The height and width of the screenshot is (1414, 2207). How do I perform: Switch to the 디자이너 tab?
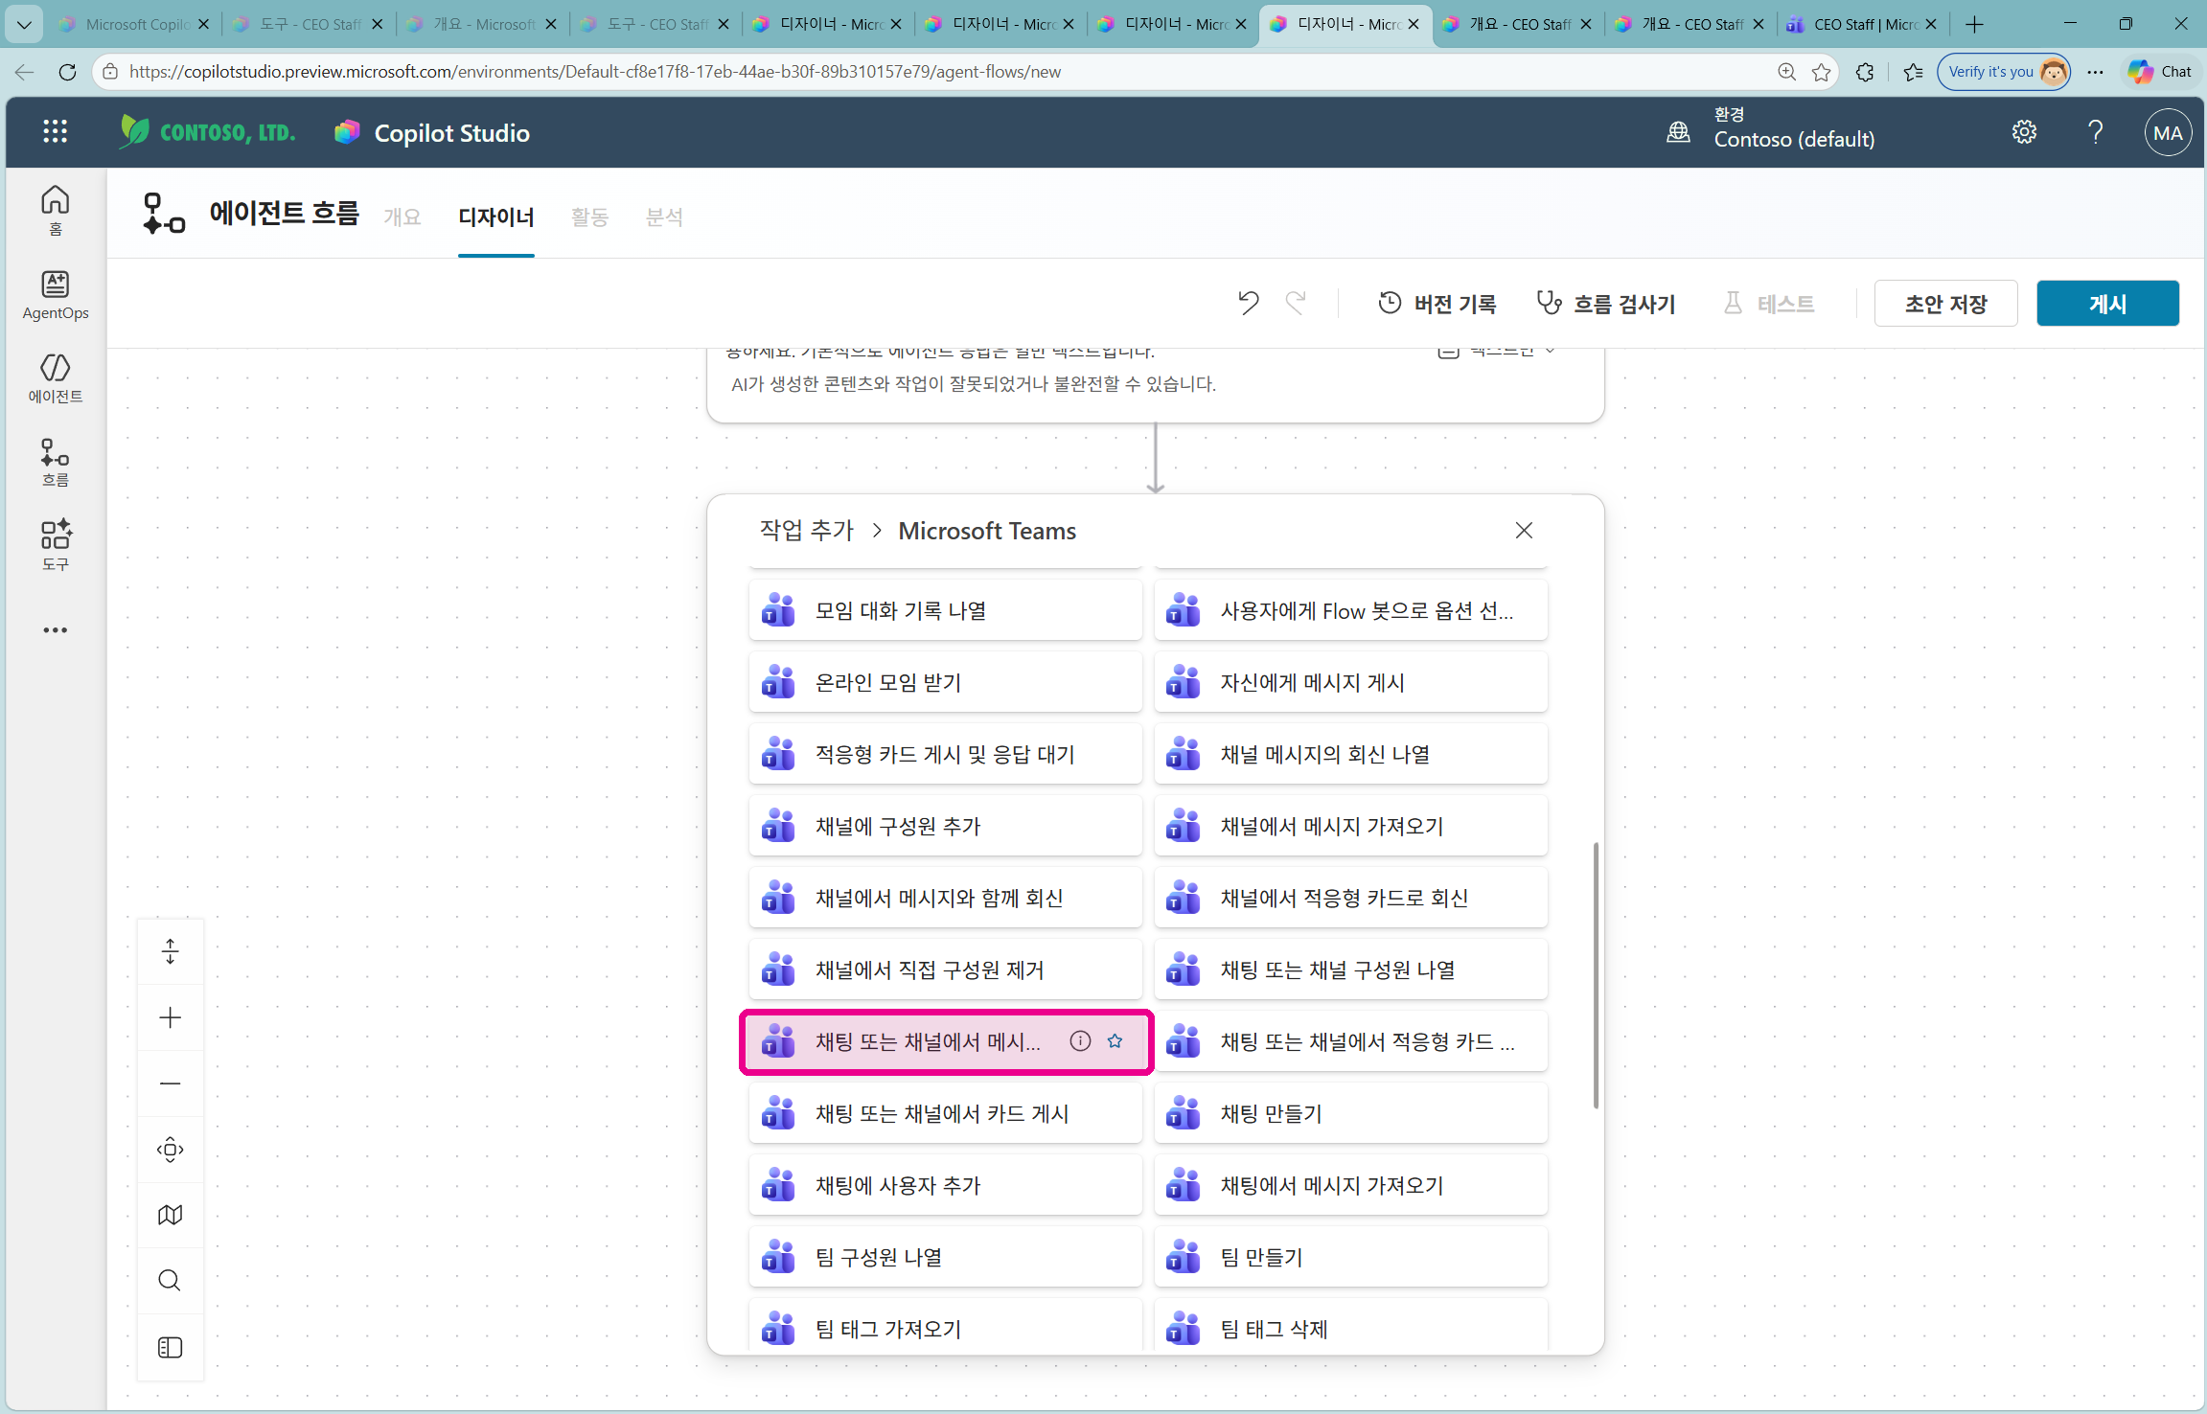click(496, 217)
